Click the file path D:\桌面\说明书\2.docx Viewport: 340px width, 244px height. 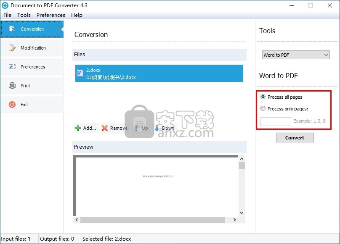(x=111, y=77)
